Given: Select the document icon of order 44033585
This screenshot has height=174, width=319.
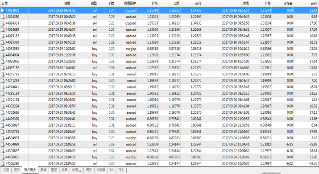Looking at the screenshot, I should point(3,49).
